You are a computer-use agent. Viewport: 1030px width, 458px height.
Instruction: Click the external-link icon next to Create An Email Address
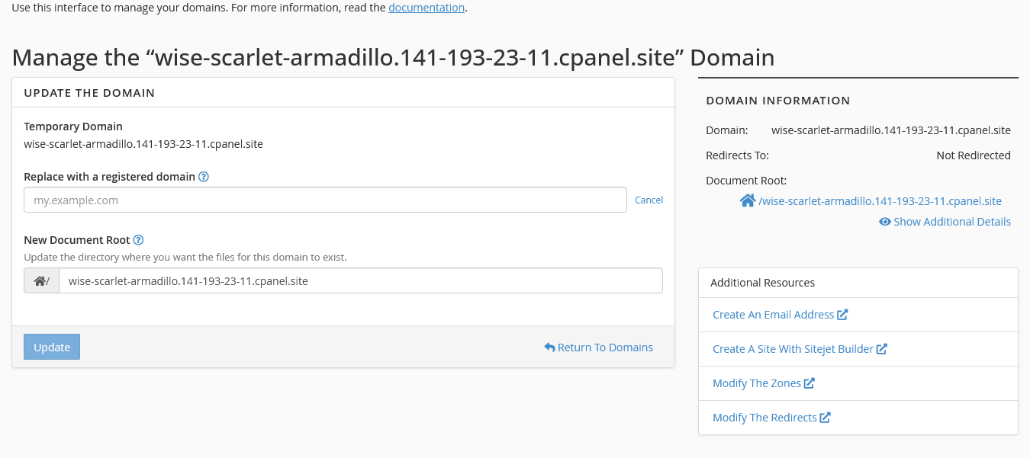[842, 314]
